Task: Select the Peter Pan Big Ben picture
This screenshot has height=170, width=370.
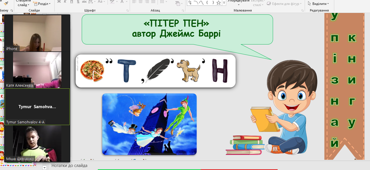Action: [149, 124]
